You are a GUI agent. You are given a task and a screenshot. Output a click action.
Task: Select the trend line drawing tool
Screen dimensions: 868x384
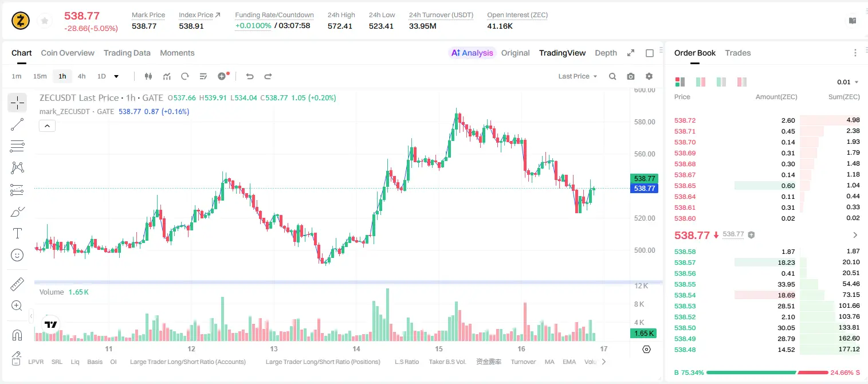pos(17,124)
